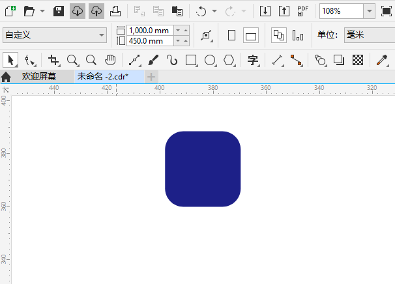Expand the zoom level dropdown
The image size is (395, 284).
[369, 11]
